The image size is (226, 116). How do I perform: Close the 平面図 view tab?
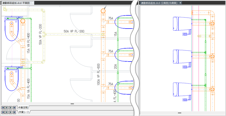(x=32, y=3)
